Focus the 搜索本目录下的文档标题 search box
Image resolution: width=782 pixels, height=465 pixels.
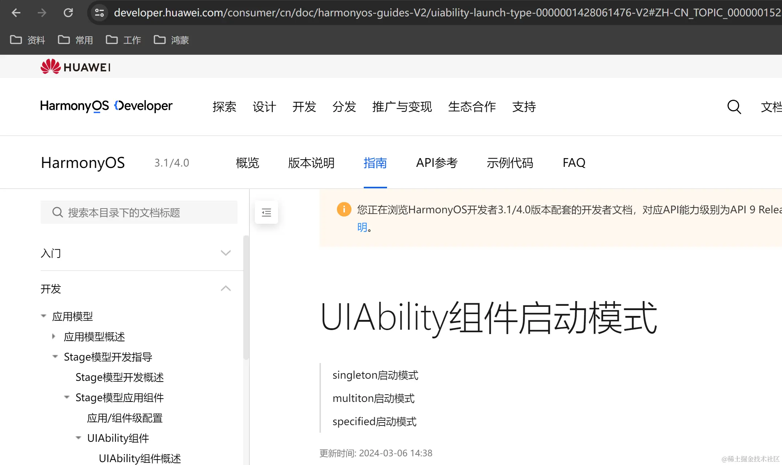point(139,212)
